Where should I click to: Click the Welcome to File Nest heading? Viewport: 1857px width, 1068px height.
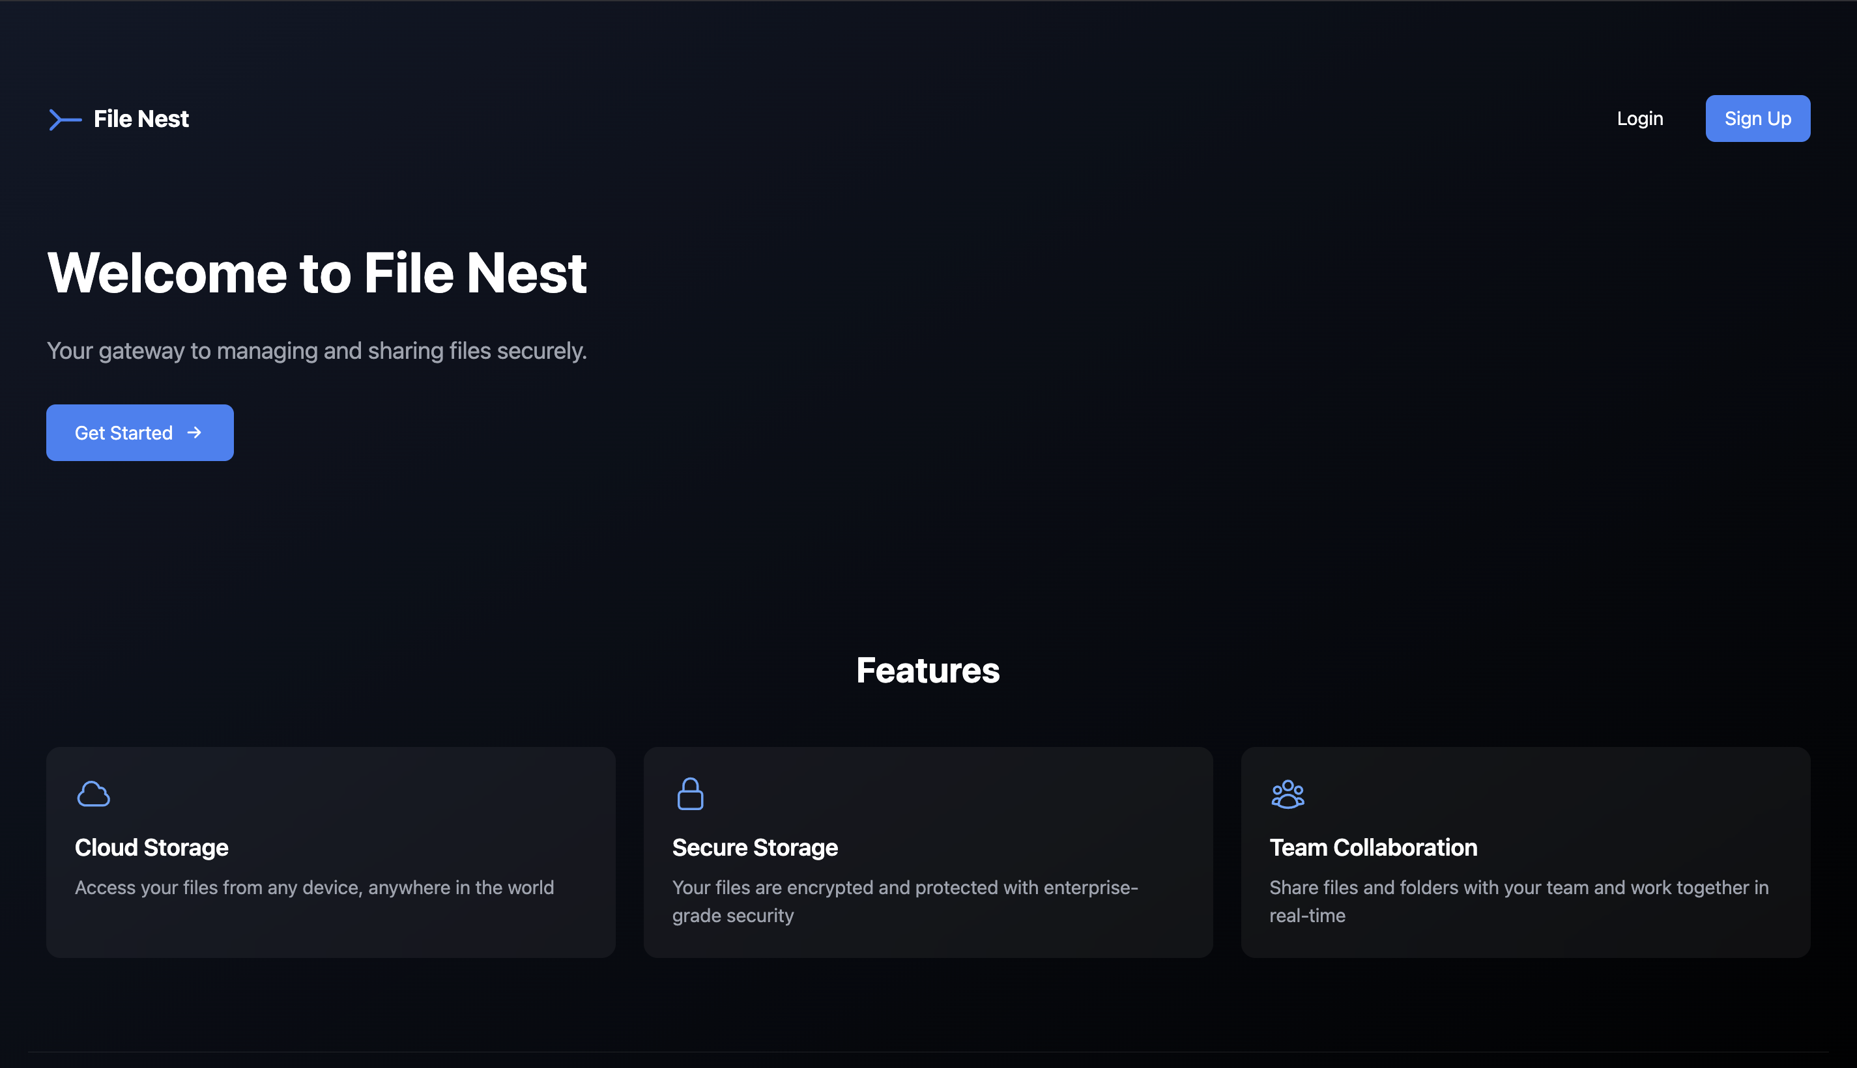click(316, 273)
